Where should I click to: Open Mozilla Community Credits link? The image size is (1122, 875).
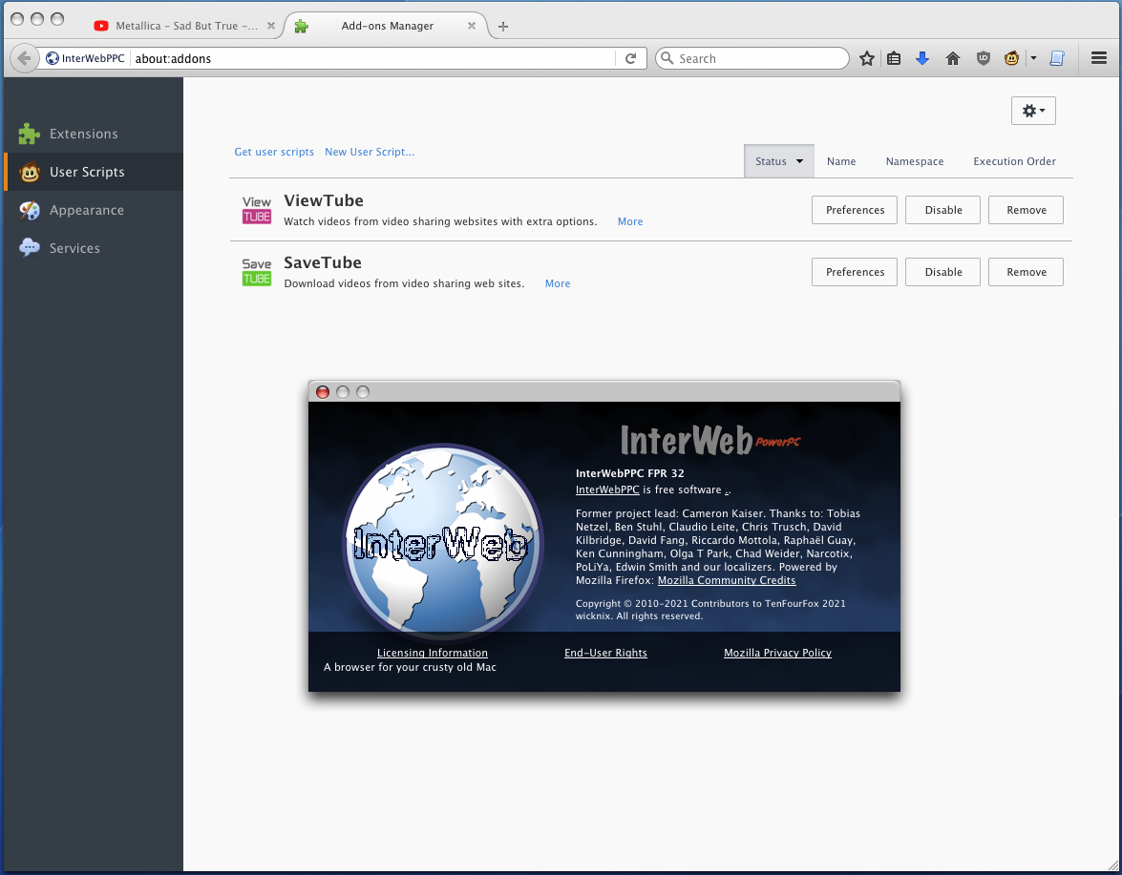click(x=727, y=580)
